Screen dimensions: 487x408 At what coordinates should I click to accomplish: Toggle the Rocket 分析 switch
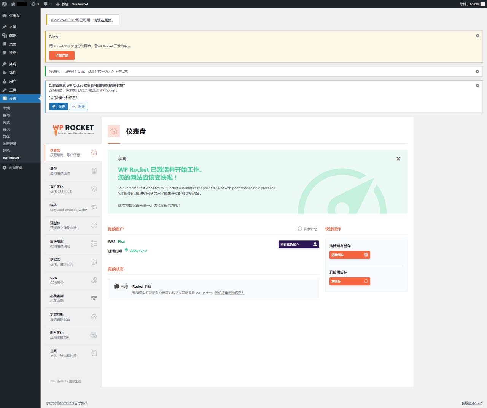click(x=121, y=286)
